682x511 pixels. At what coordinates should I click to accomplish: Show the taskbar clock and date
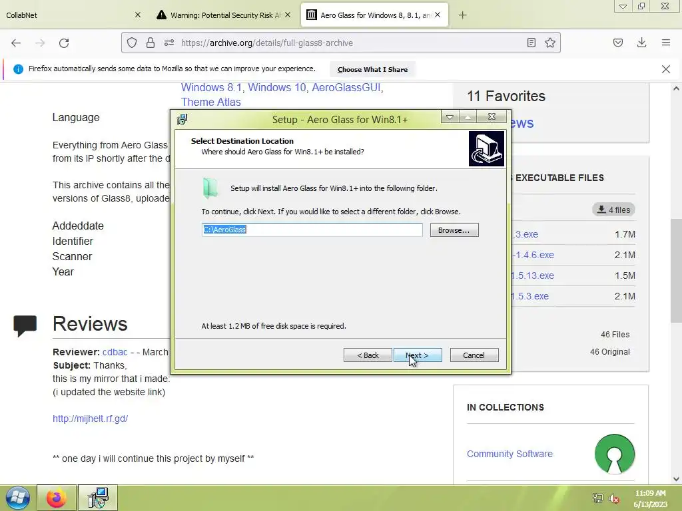tap(650, 499)
